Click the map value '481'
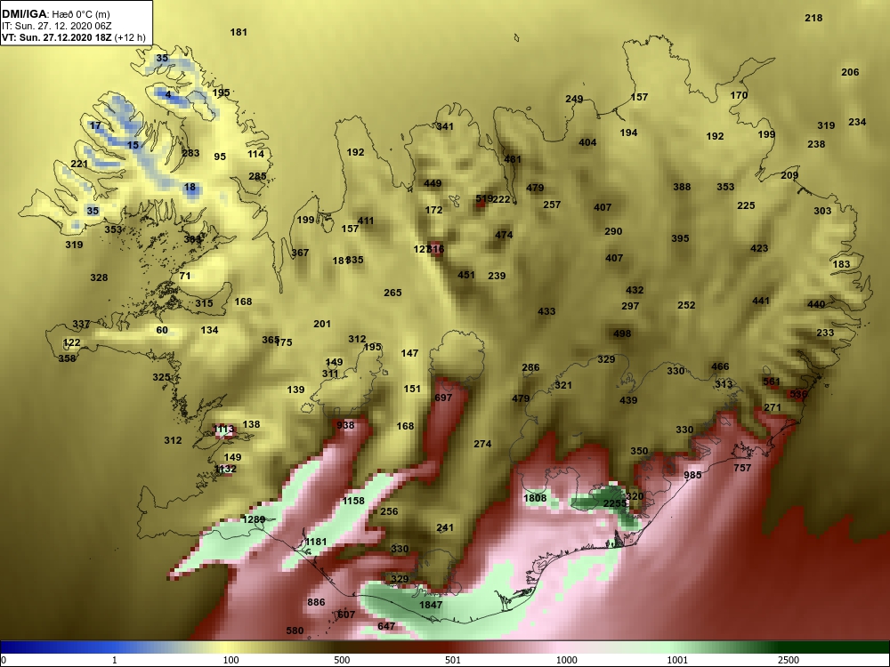 coord(513,159)
